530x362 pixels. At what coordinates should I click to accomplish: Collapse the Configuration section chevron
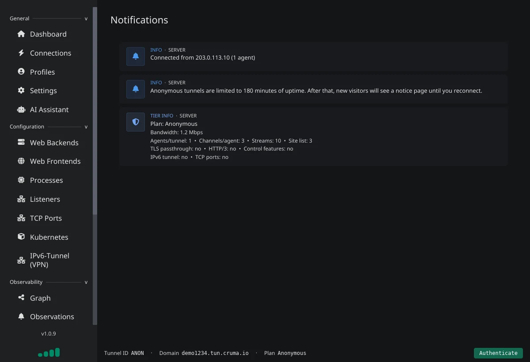(86, 127)
